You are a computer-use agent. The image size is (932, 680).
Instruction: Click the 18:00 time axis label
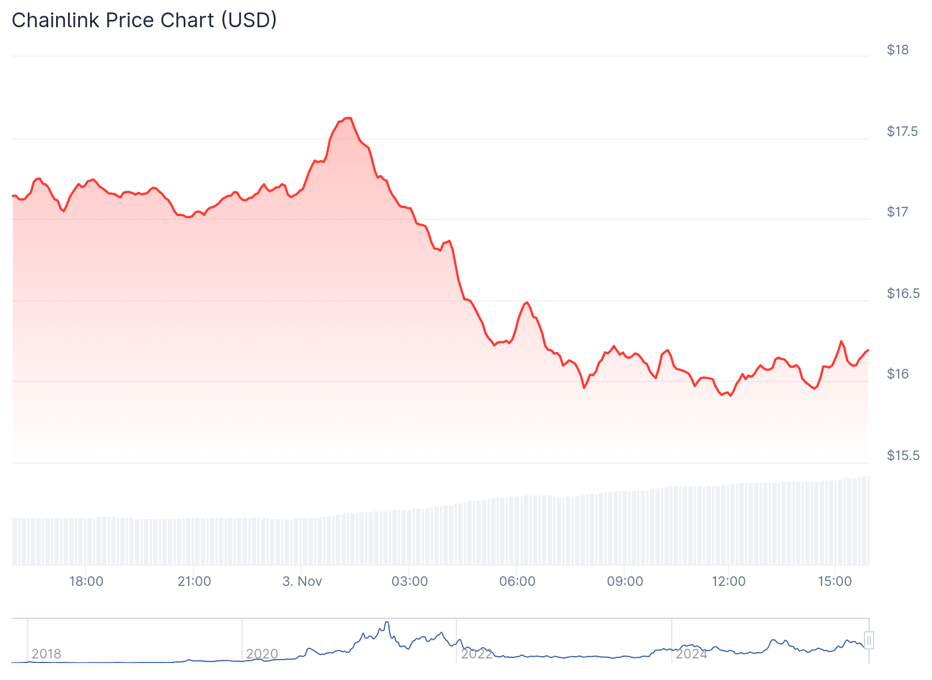(x=86, y=581)
